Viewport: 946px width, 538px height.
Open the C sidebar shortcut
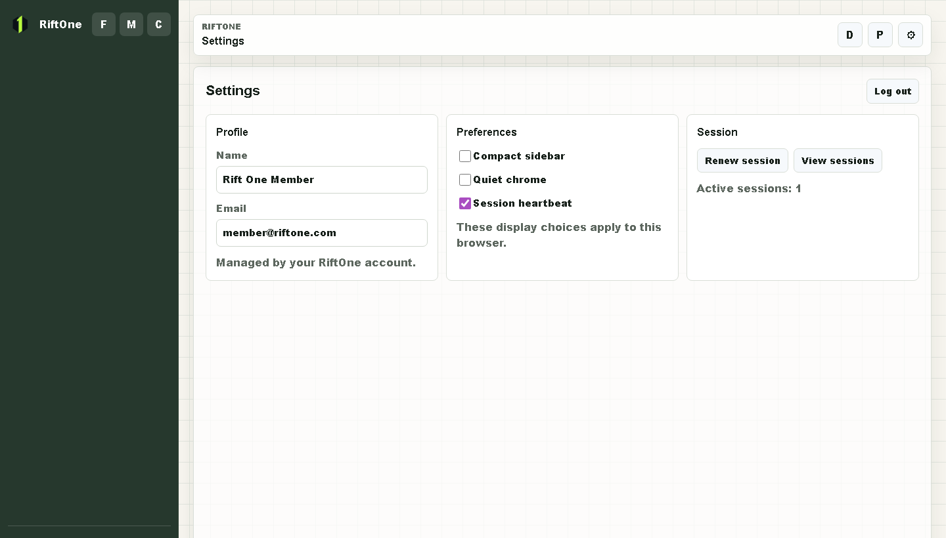pos(159,24)
